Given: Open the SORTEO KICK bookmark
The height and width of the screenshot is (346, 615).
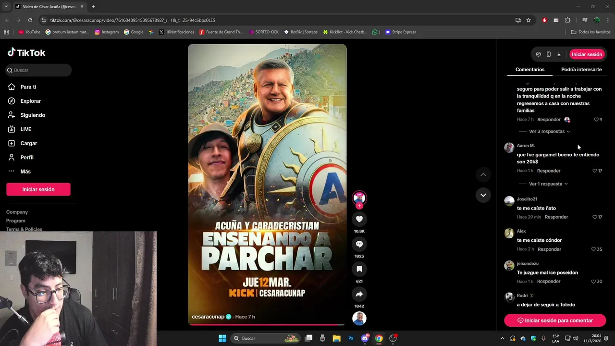Looking at the screenshot, I should coord(264,32).
